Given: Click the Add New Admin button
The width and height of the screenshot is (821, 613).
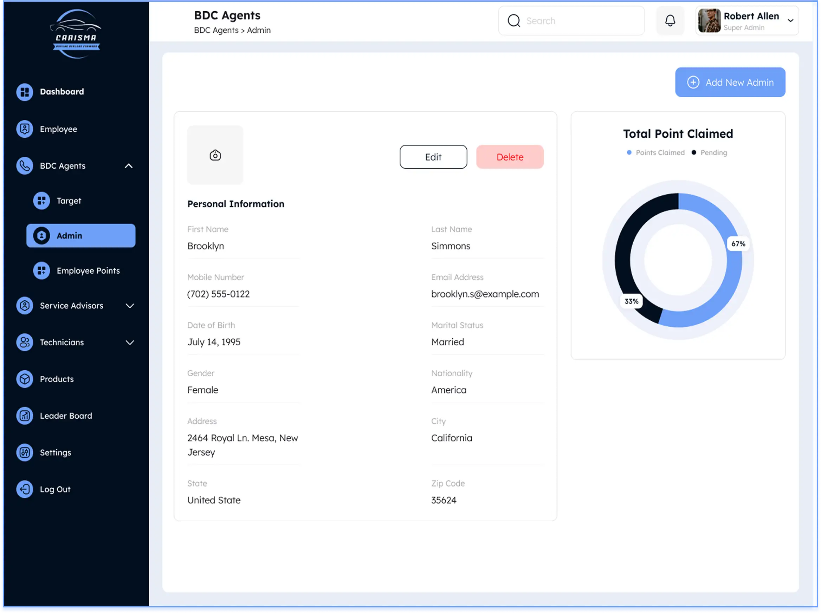Looking at the screenshot, I should (x=730, y=82).
